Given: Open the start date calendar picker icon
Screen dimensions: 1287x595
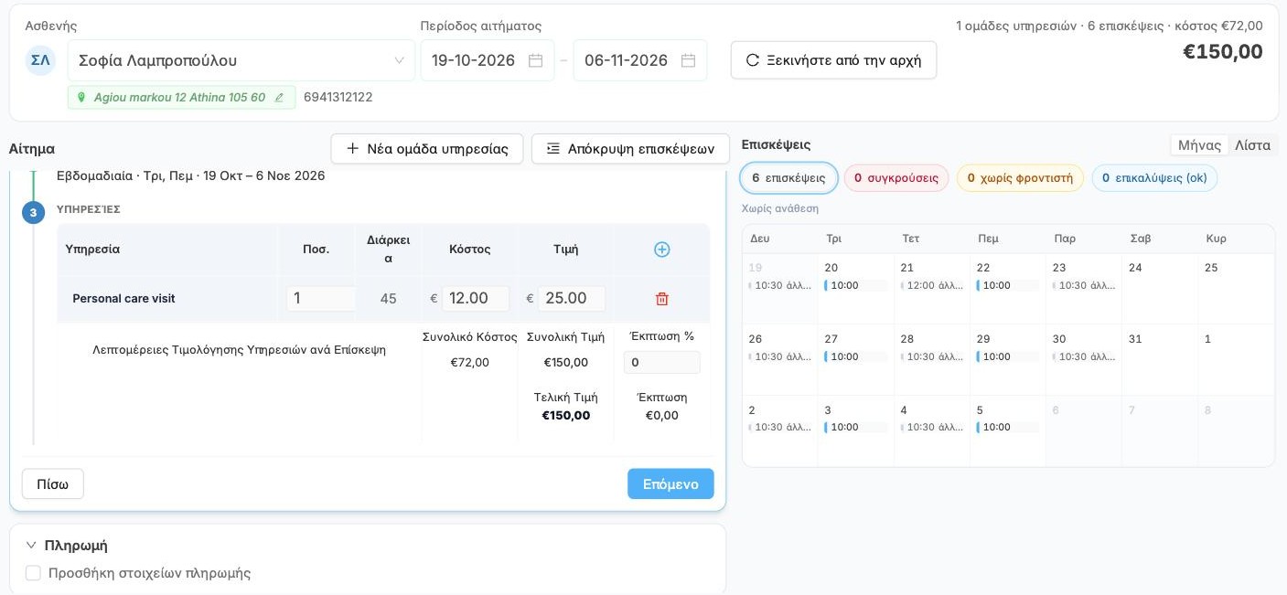Looking at the screenshot, I should pos(536,60).
